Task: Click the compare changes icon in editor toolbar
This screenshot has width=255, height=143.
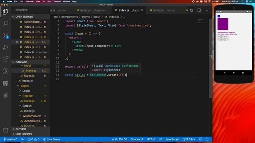Action: (x=192, y=10)
